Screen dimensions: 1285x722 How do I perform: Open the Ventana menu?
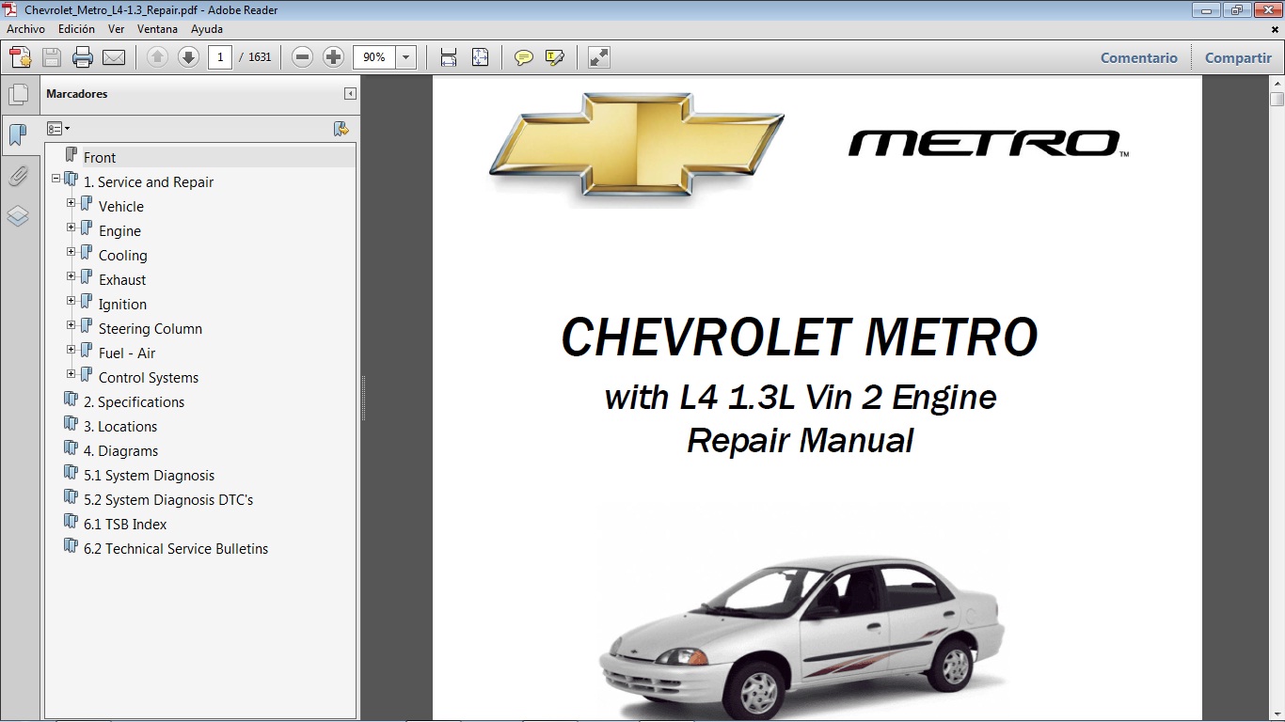(x=157, y=29)
